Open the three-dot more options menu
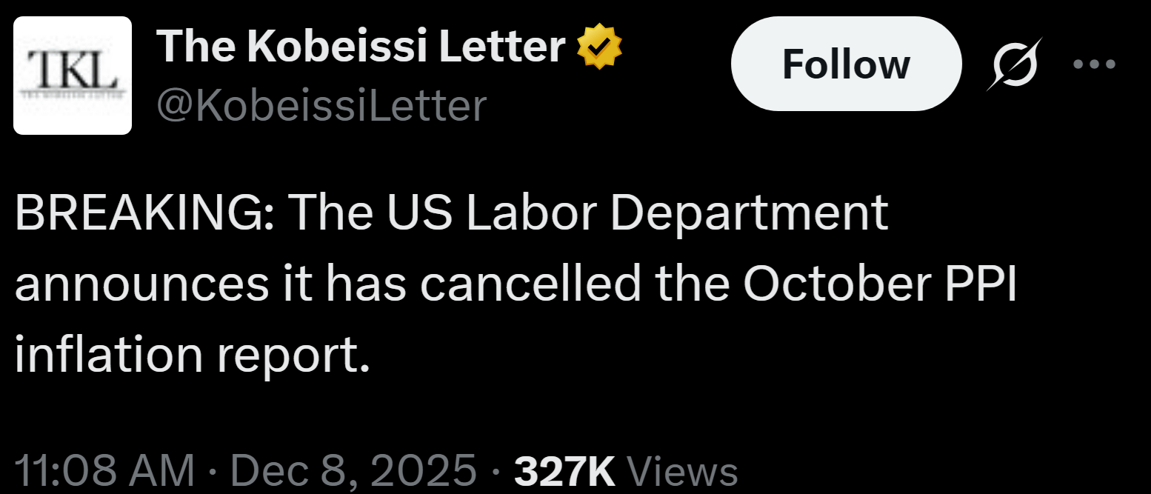The image size is (1151, 494). click(x=1094, y=64)
